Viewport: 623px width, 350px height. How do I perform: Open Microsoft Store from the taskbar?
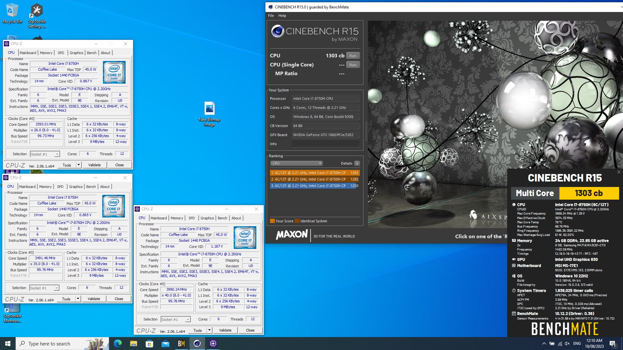(149, 344)
